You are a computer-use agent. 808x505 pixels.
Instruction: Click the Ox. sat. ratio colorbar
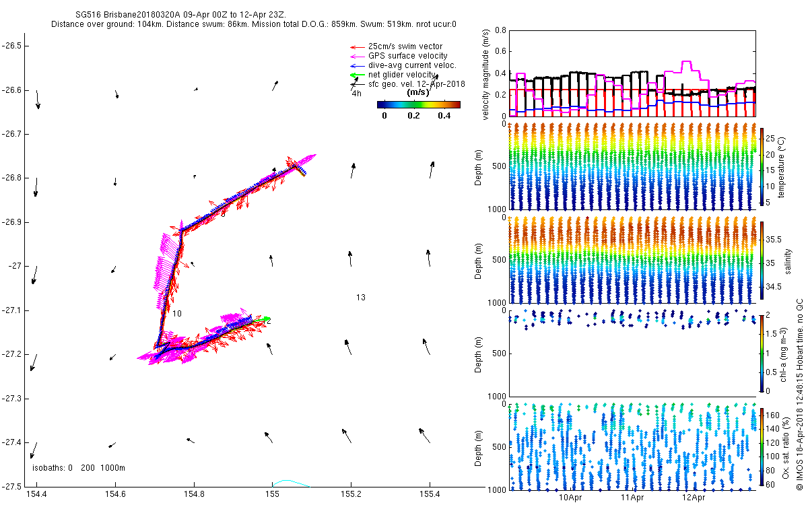[762, 446]
